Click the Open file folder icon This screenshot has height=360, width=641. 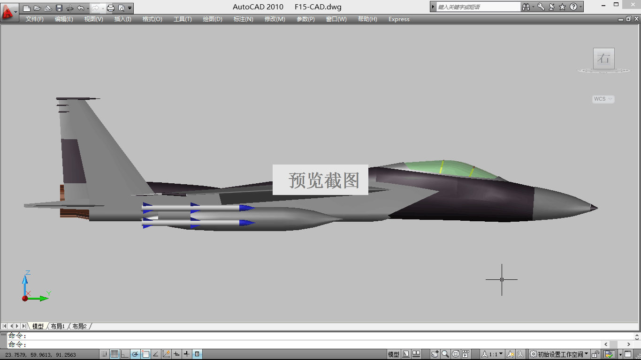(38, 8)
